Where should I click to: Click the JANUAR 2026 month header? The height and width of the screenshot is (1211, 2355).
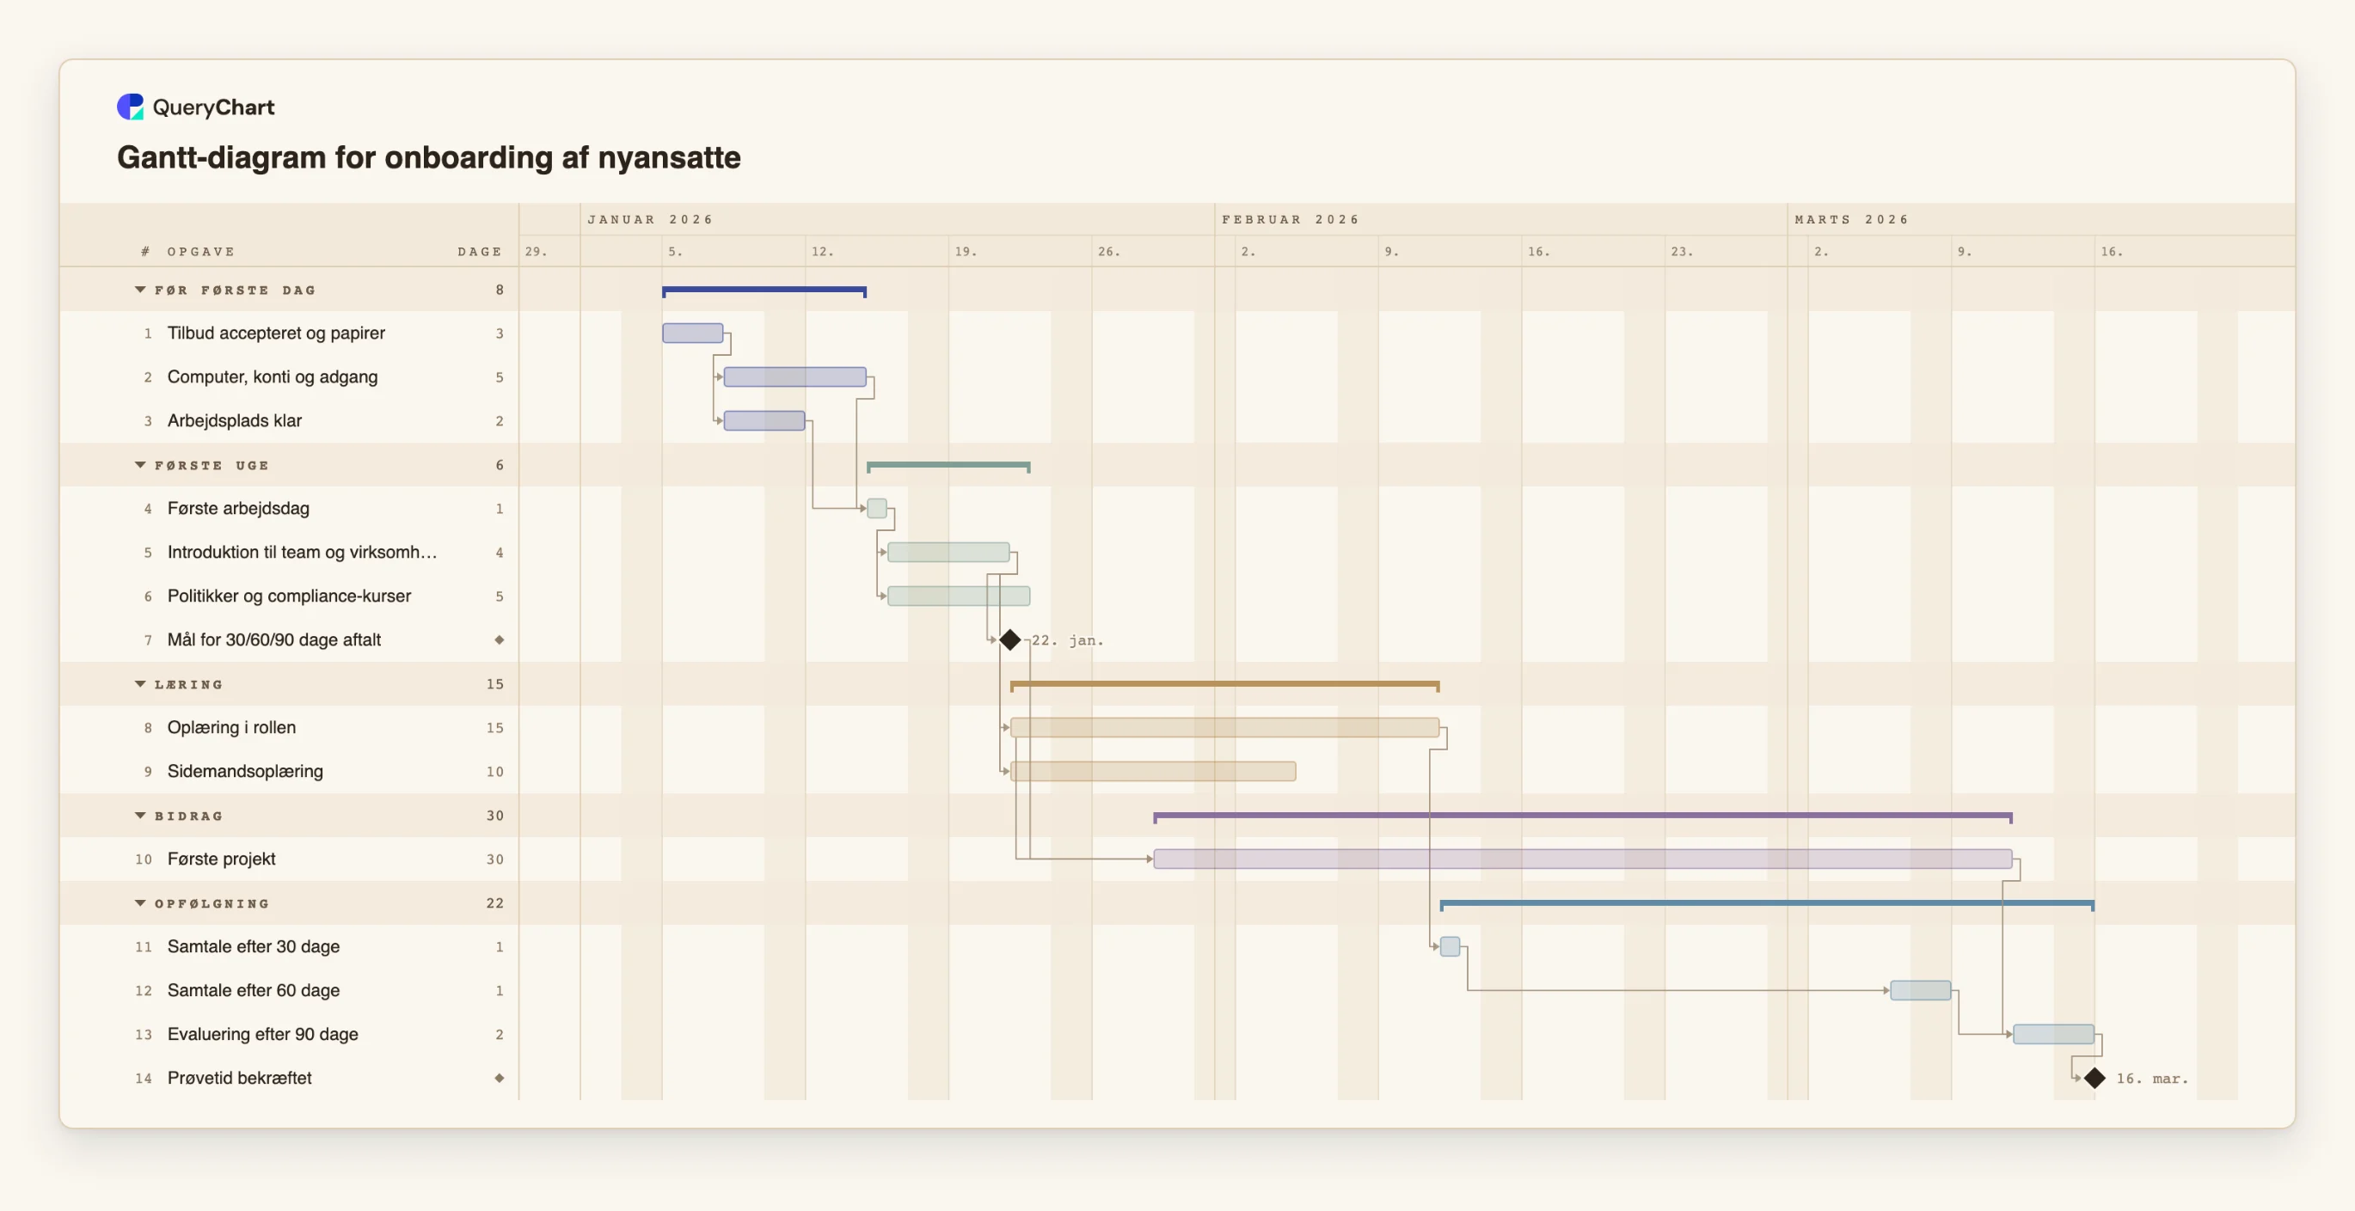click(x=650, y=219)
